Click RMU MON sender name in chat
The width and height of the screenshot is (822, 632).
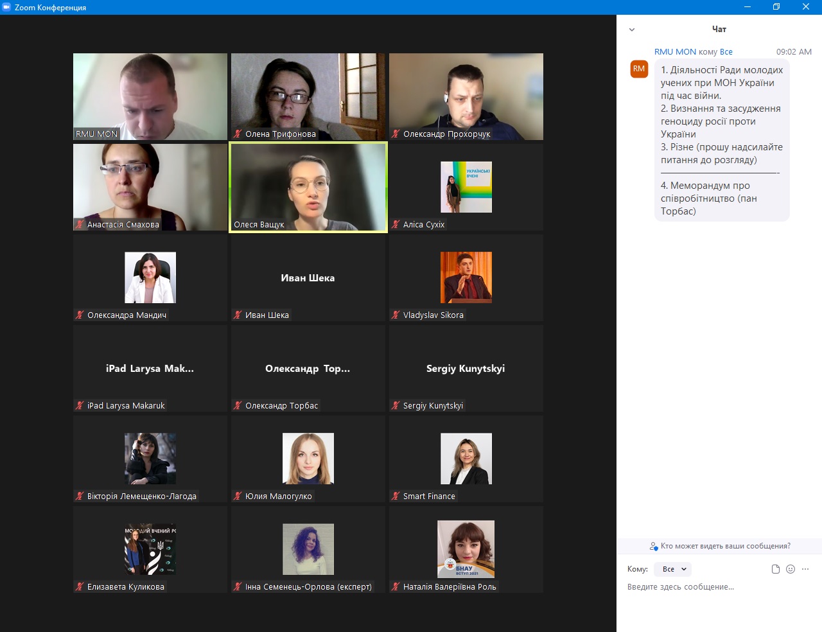click(675, 52)
